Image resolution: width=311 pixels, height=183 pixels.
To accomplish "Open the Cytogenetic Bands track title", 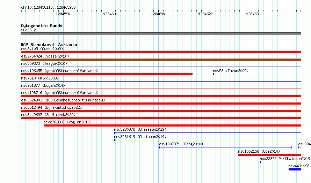I will [x=42, y=26].
